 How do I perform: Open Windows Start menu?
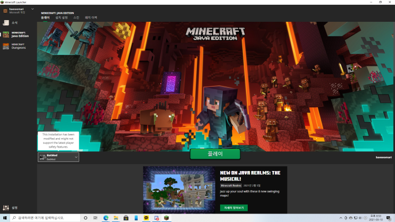click(5, 218)
